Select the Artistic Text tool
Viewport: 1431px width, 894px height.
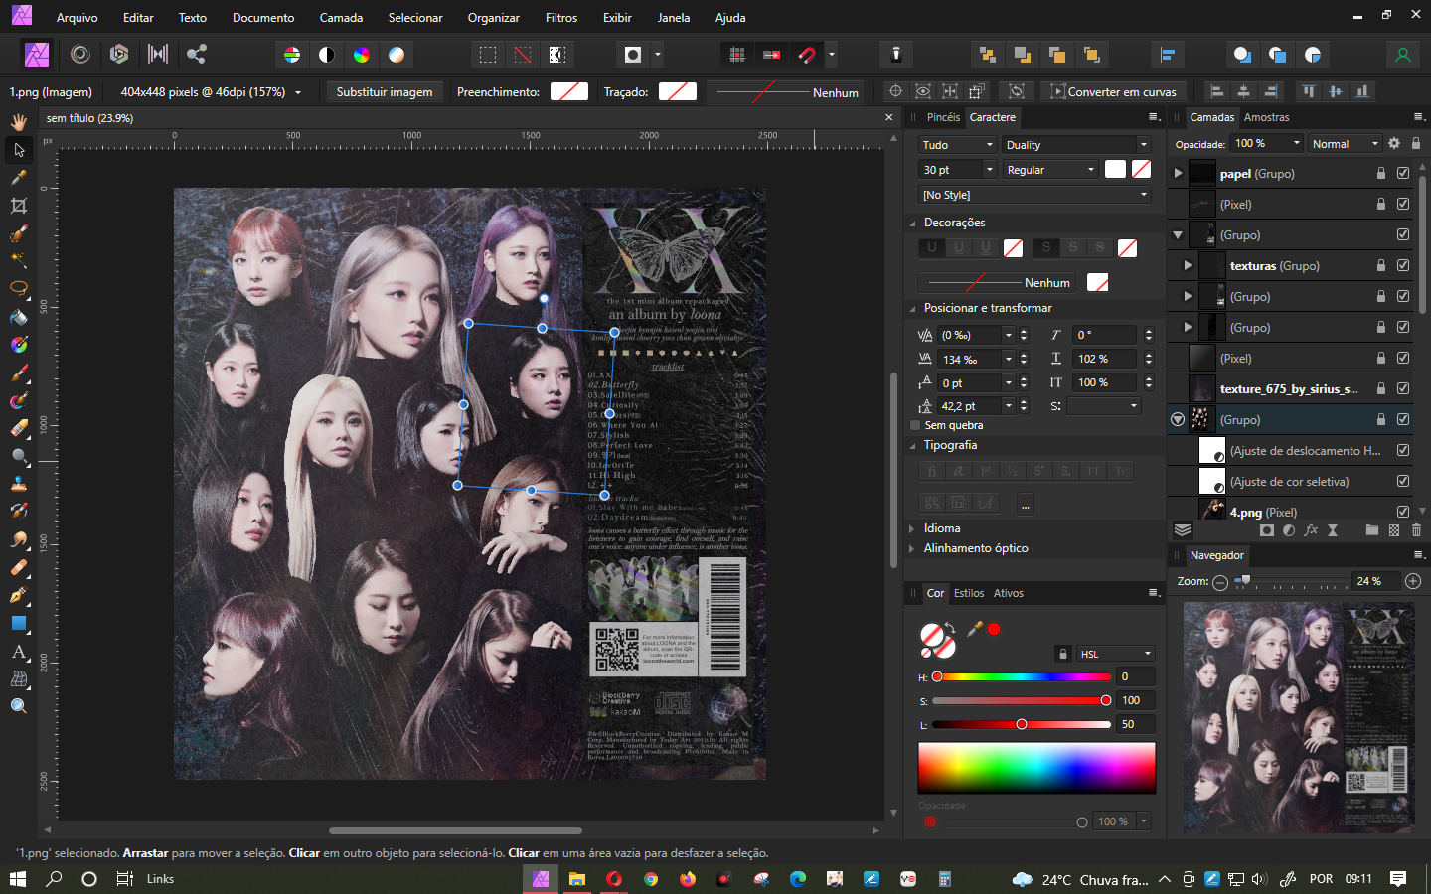pos(18,652)
